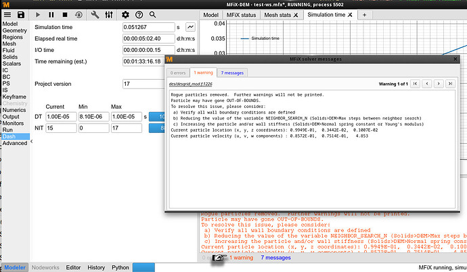Screen dimensions: 467x272
Task: Start the solver with the play icon
Action: pos(38,15)
